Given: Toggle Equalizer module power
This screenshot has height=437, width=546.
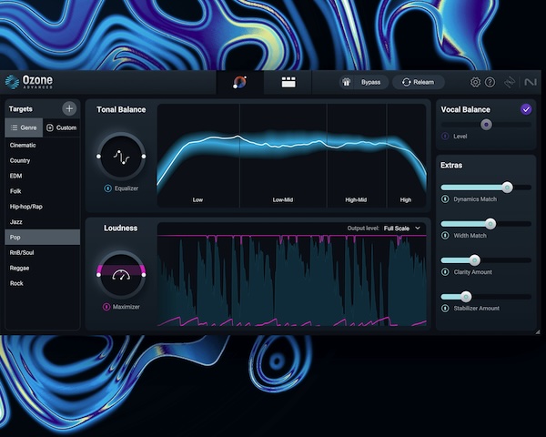Looking at the screenshot, I should coord(108,188).
